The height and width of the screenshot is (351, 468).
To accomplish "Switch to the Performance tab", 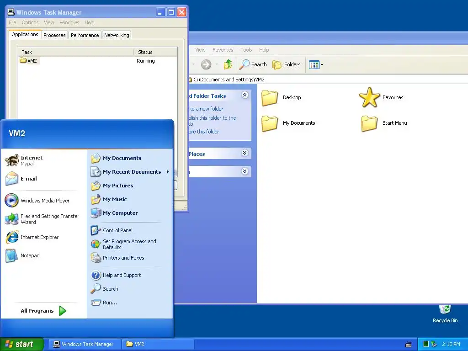I will [85, 35].
